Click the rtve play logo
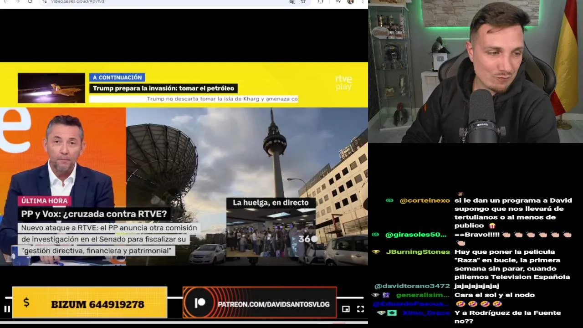This screenshot has width=583, height=328. [343, 82]
